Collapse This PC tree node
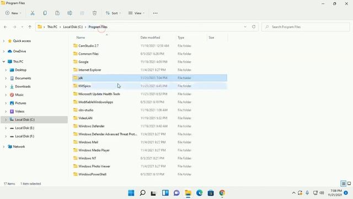The height and width of the screenshot is (199, 353). click(x=4, y=61)
